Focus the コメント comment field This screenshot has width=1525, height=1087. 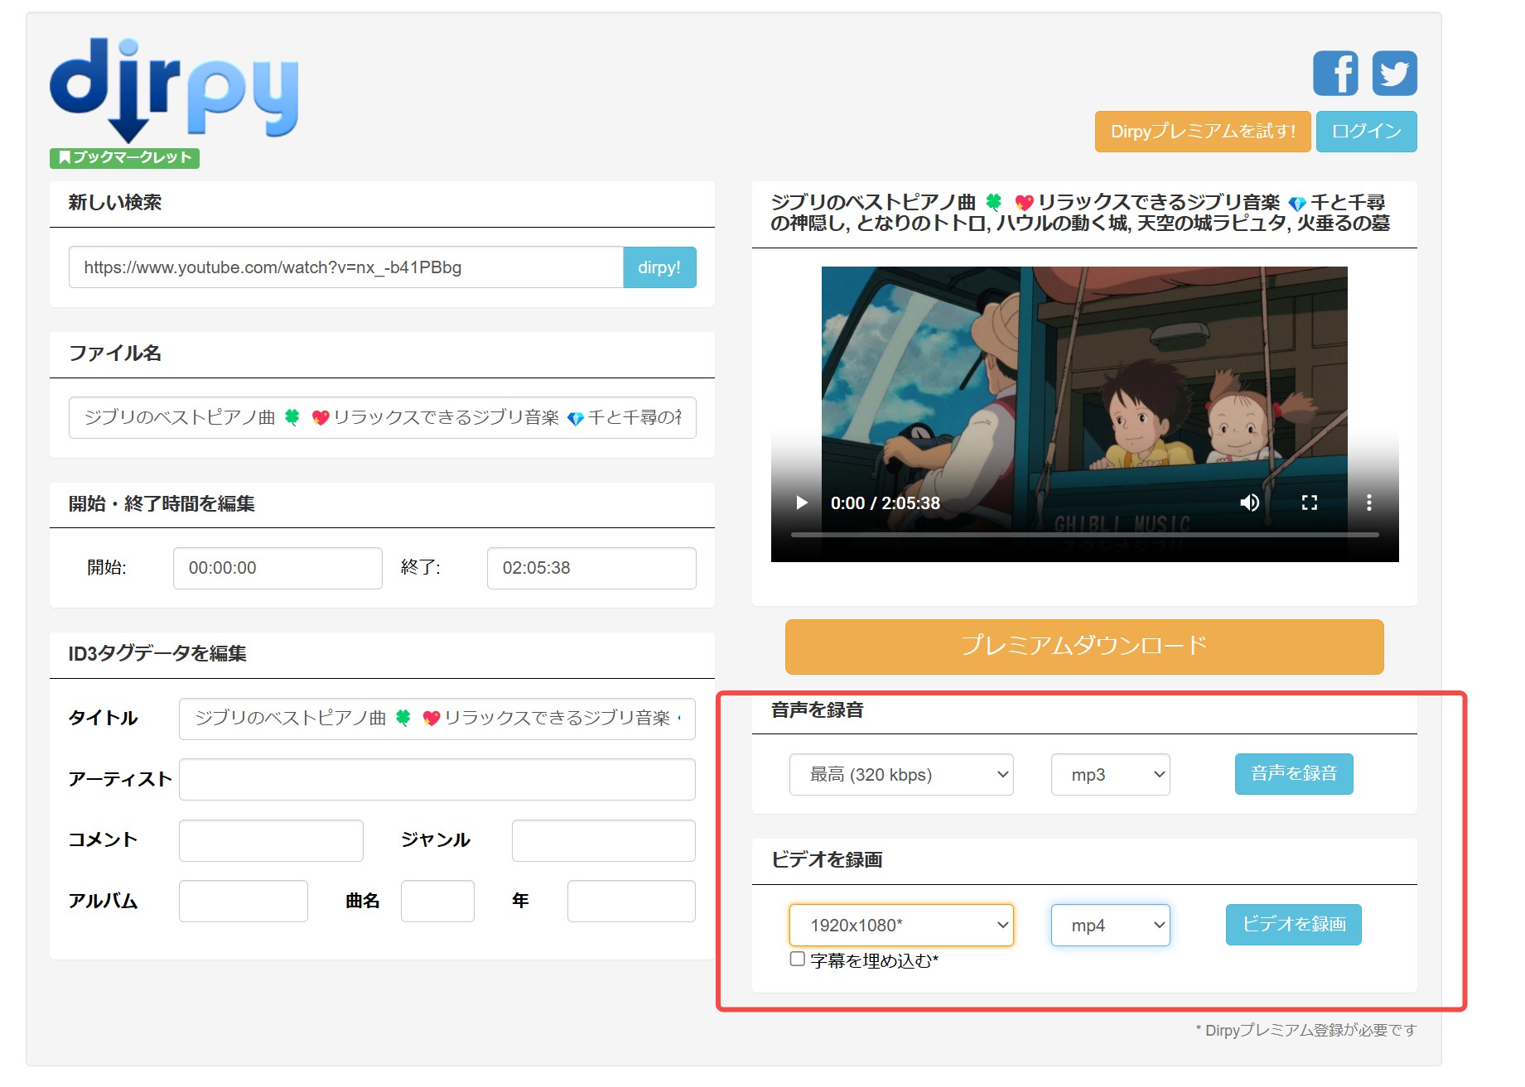[271, 840]
